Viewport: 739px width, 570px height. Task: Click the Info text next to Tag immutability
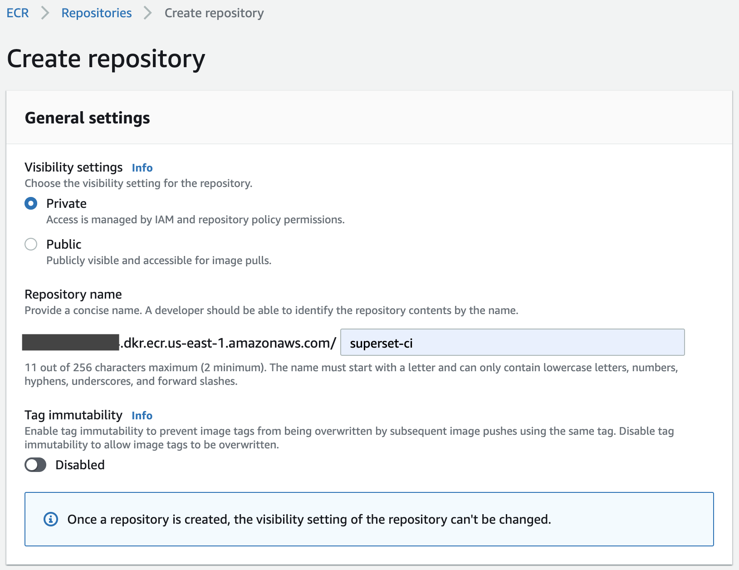coord(142,415)
